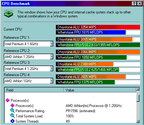The height and width of the screenshot is (125, 144).
Task: Open the Reference CPU 2 dropdown arrow
Action: point(52,57)
